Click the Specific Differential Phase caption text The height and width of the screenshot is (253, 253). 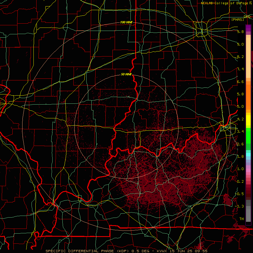pyautogui.click(x=126, y=251)
